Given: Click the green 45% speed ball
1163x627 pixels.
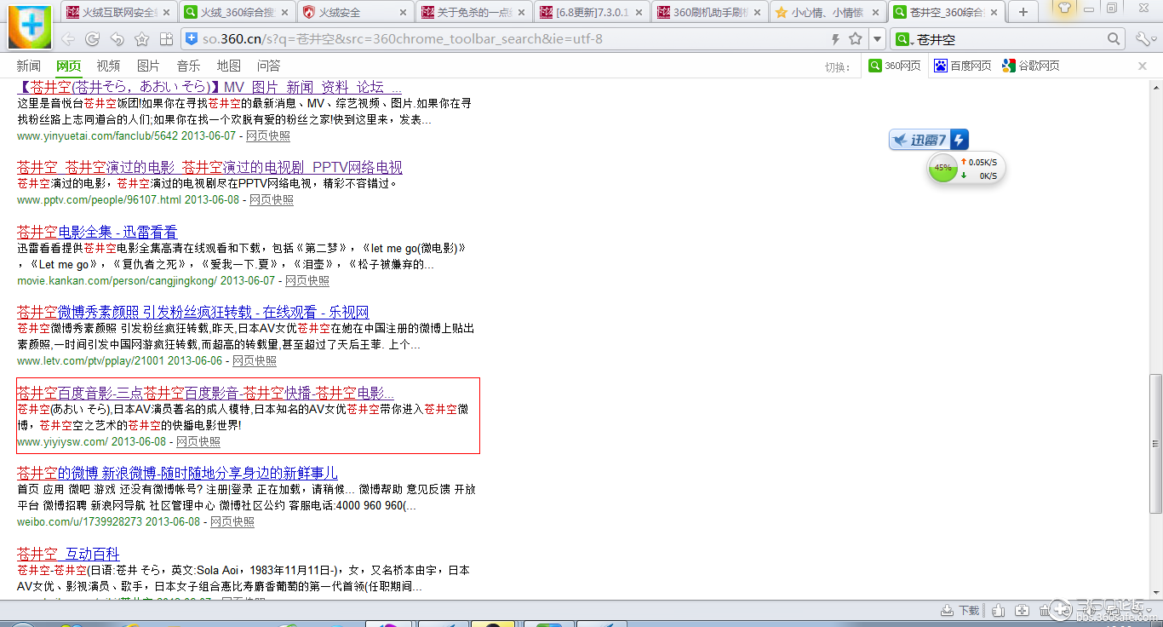Looking at the screenshot, I should pyautogui.click(x=942, y=168).
